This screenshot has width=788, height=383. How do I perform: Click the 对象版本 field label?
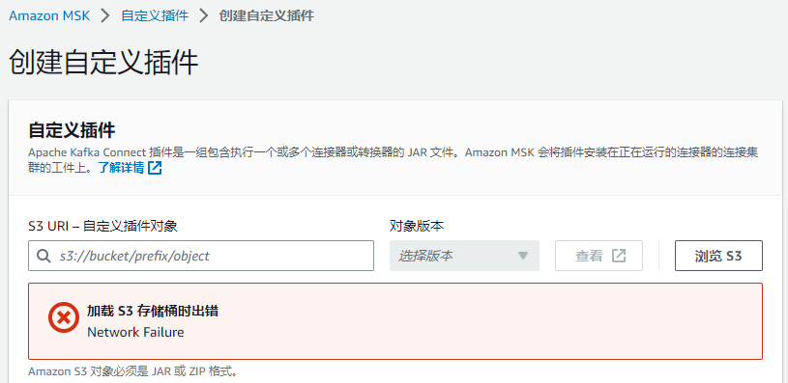[417, 226]
